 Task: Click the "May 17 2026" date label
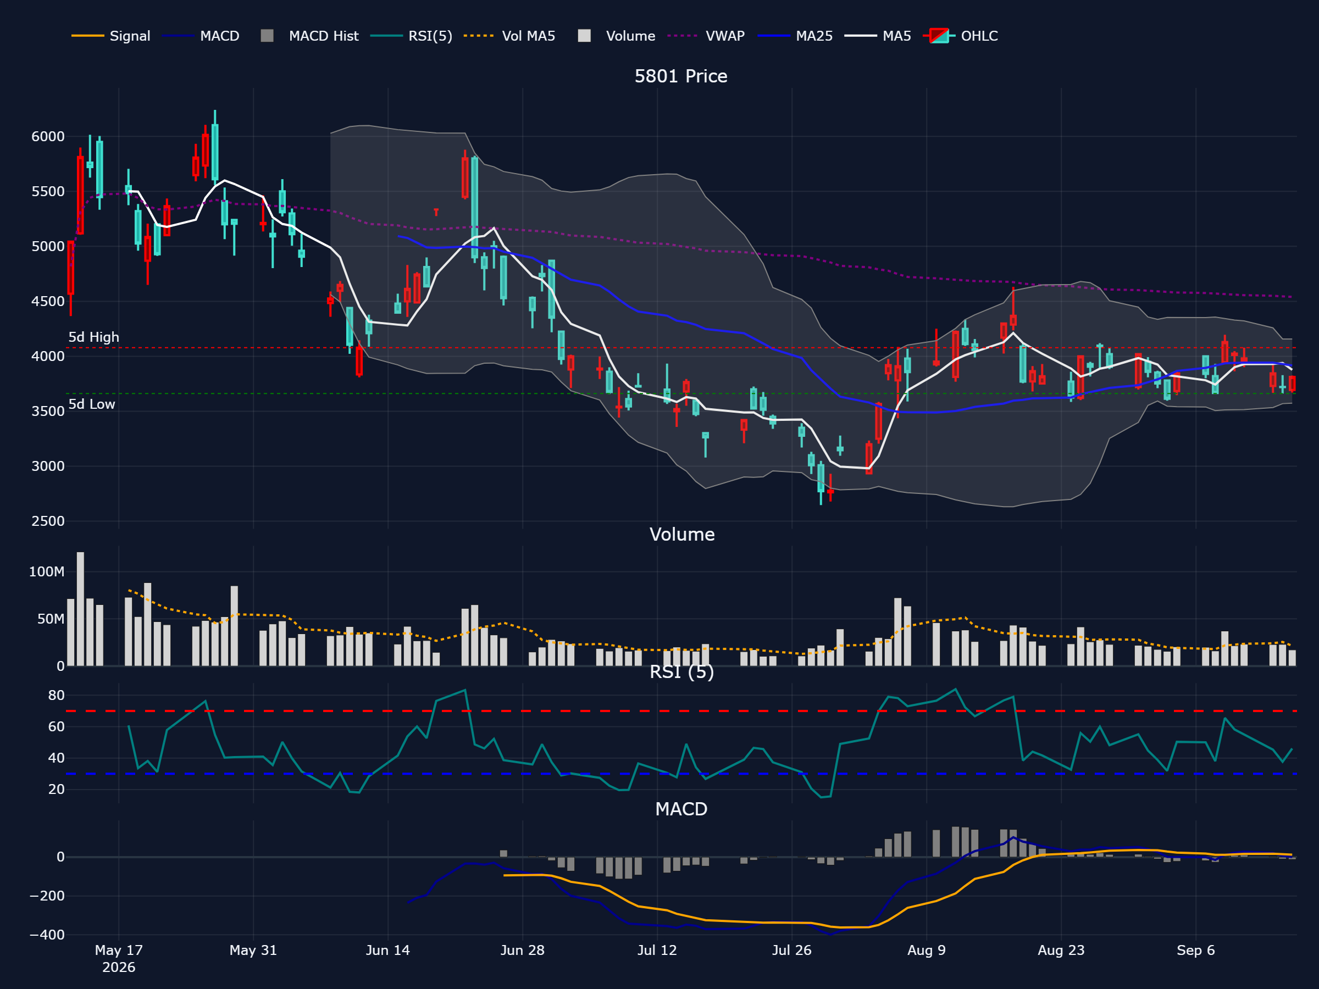tap(119, 959)
